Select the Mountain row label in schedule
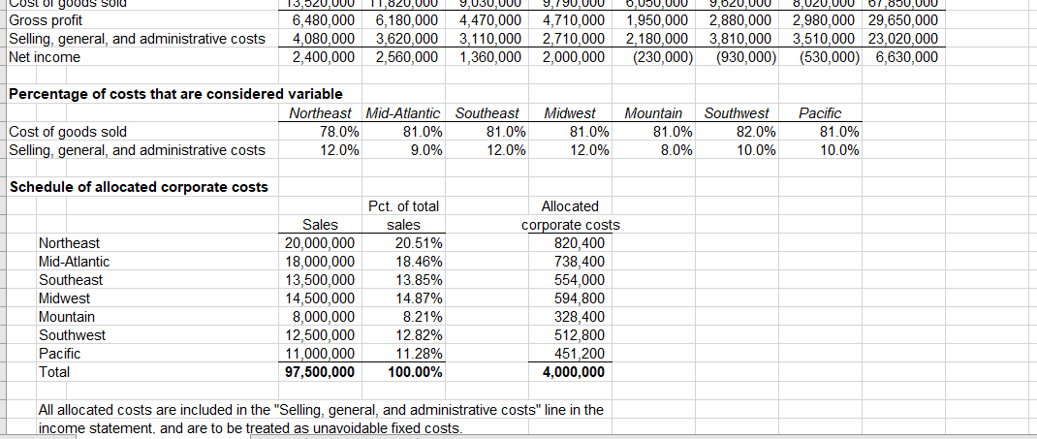 [x=67, y=317]
